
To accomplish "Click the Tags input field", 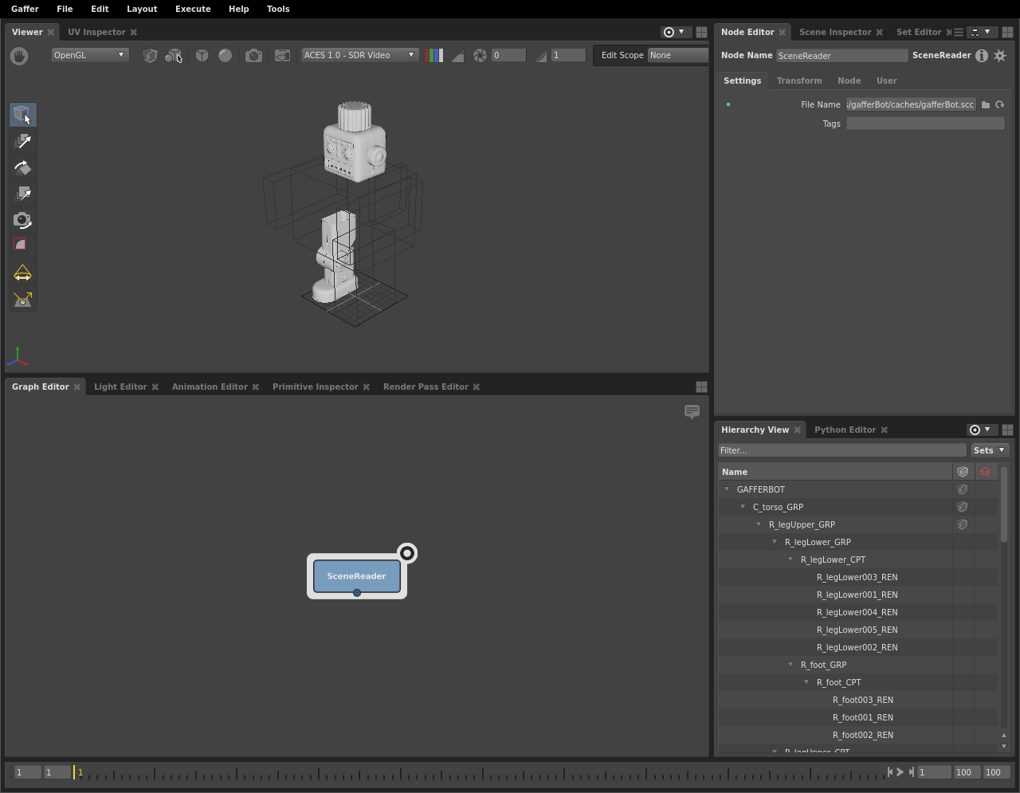I will tap(925, 124).
